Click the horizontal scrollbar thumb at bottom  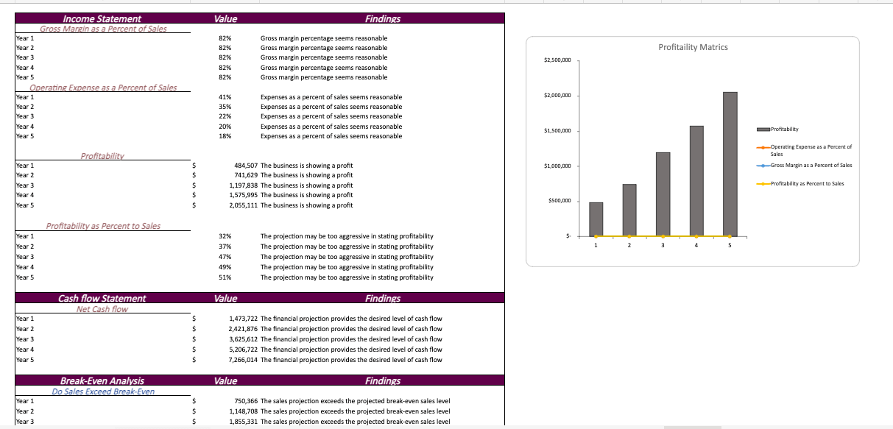click(692, 427)
